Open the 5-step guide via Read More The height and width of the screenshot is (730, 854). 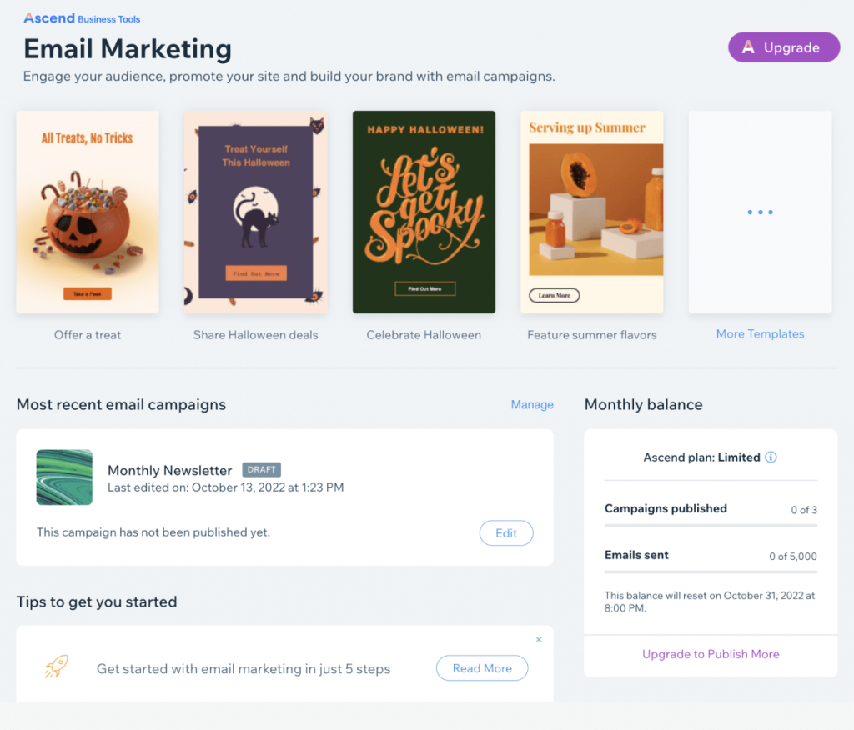[482, 667]
